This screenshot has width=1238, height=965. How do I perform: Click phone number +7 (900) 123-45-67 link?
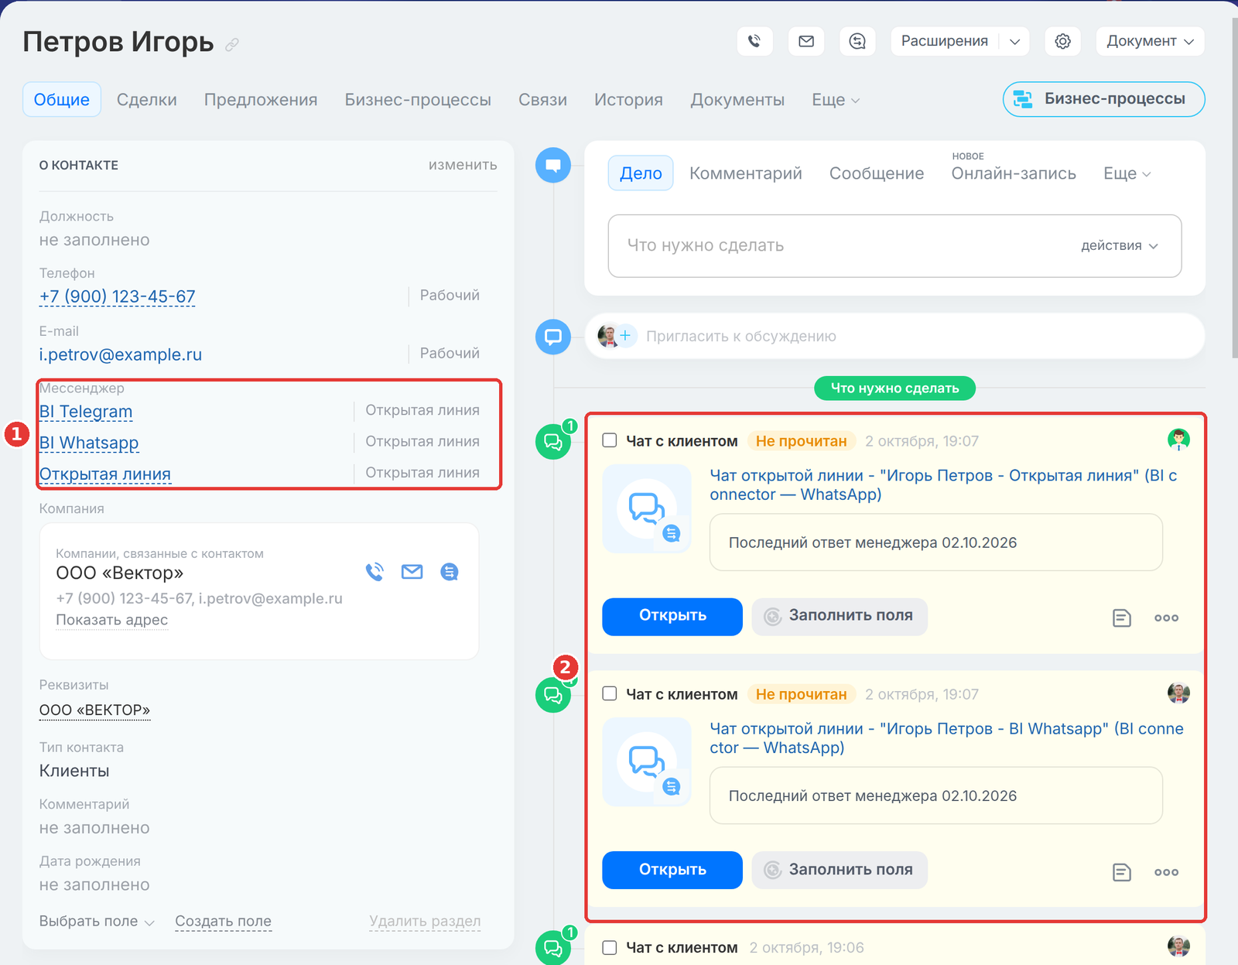click(118, 296)
